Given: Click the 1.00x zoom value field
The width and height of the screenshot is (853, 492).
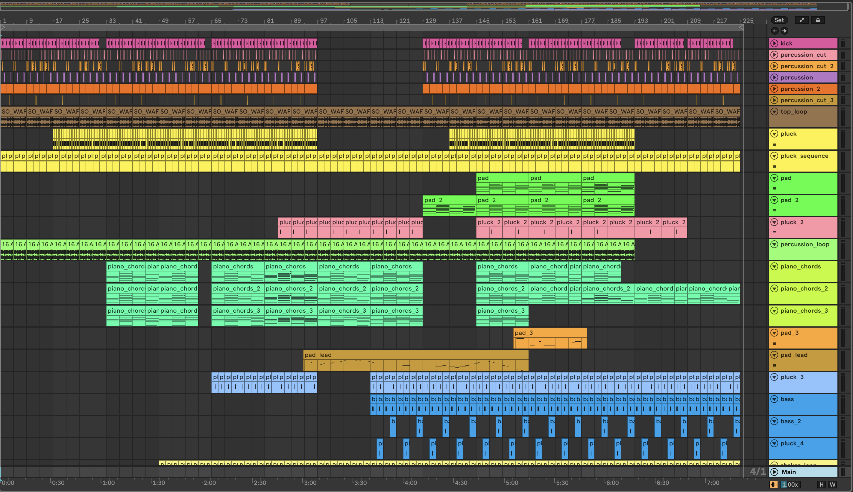Looking at the screenshot, I should click(790, 485).
